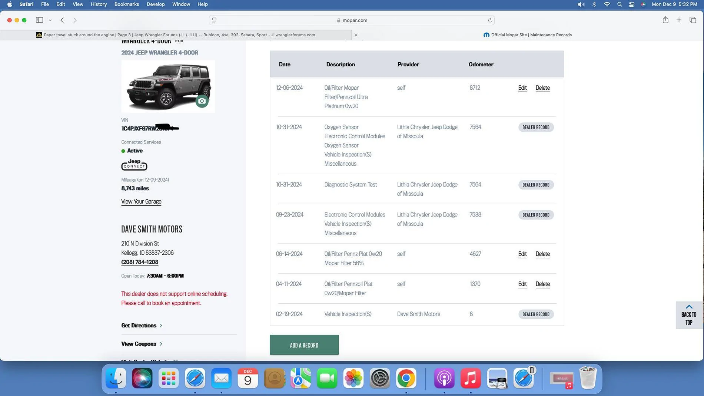704x396 pixels.
Task: Select the '8,743 miles' mileage text
Action: click(135, 188)
